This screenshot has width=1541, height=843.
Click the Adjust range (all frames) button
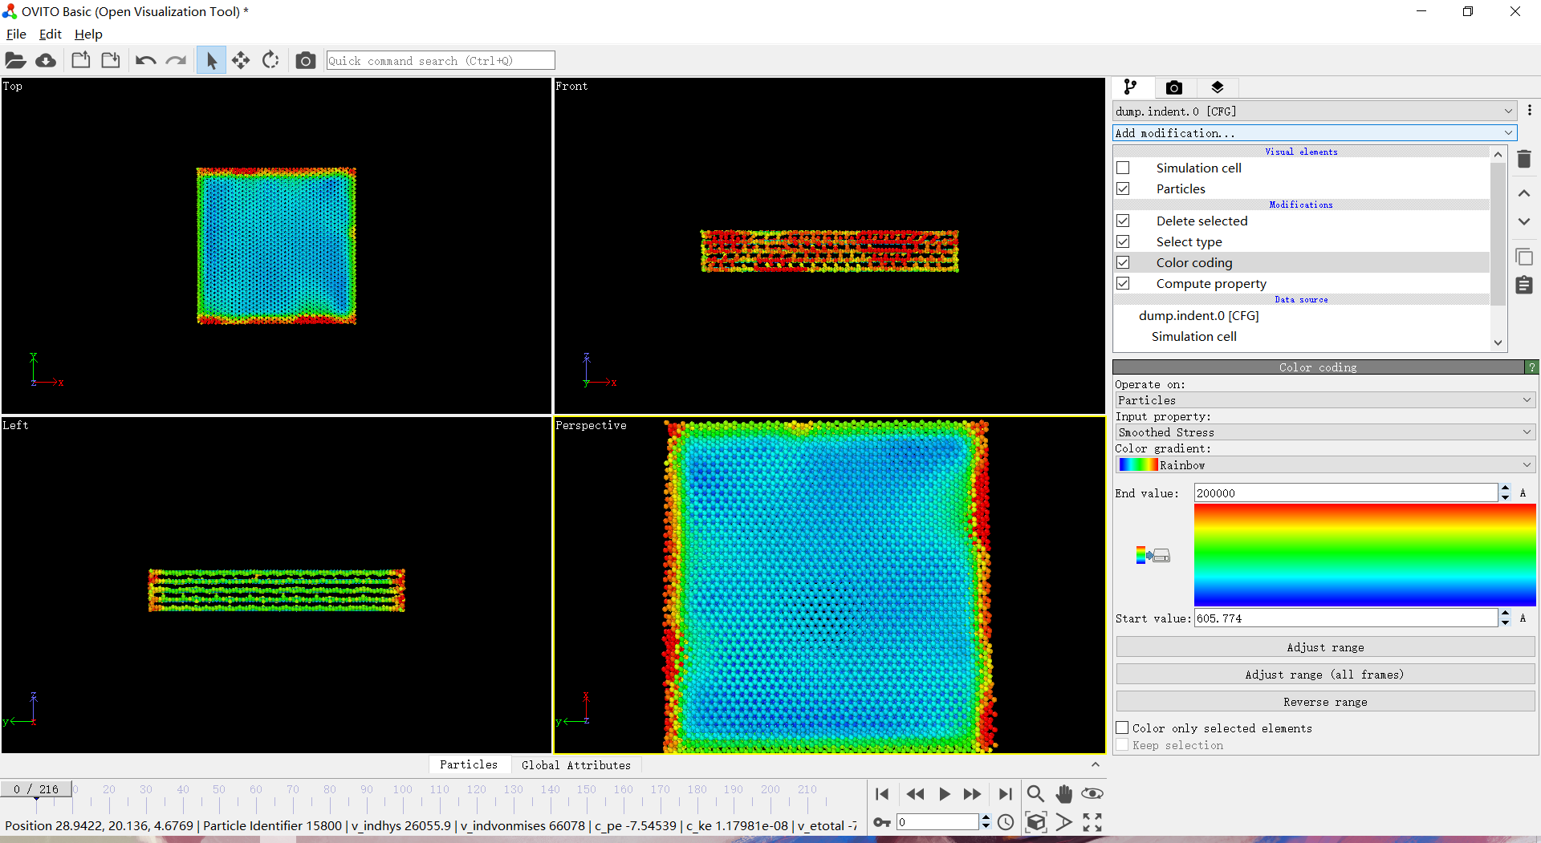point(1323,674)
